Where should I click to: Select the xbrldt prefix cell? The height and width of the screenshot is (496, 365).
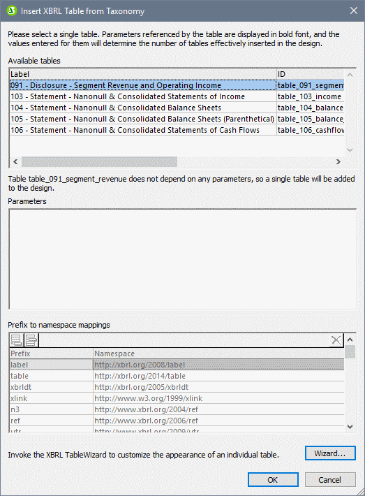51,387
